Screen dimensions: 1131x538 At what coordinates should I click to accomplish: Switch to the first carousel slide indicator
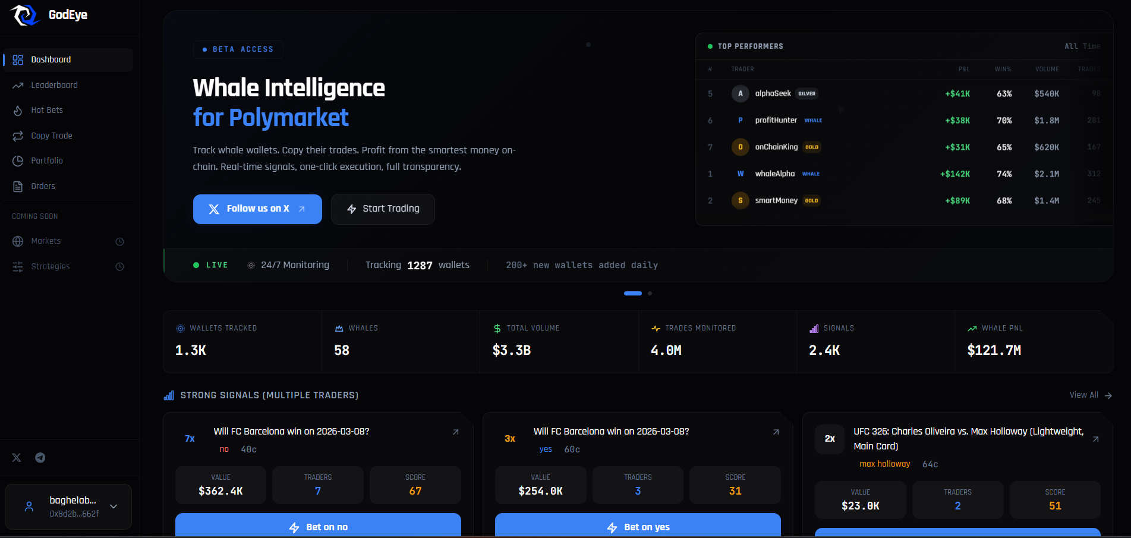(633, 293)
